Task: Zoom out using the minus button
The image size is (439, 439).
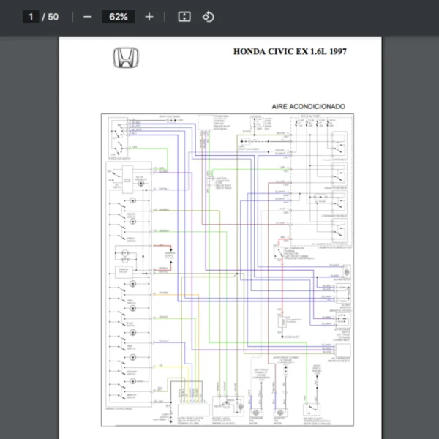Action: [88, 17]
